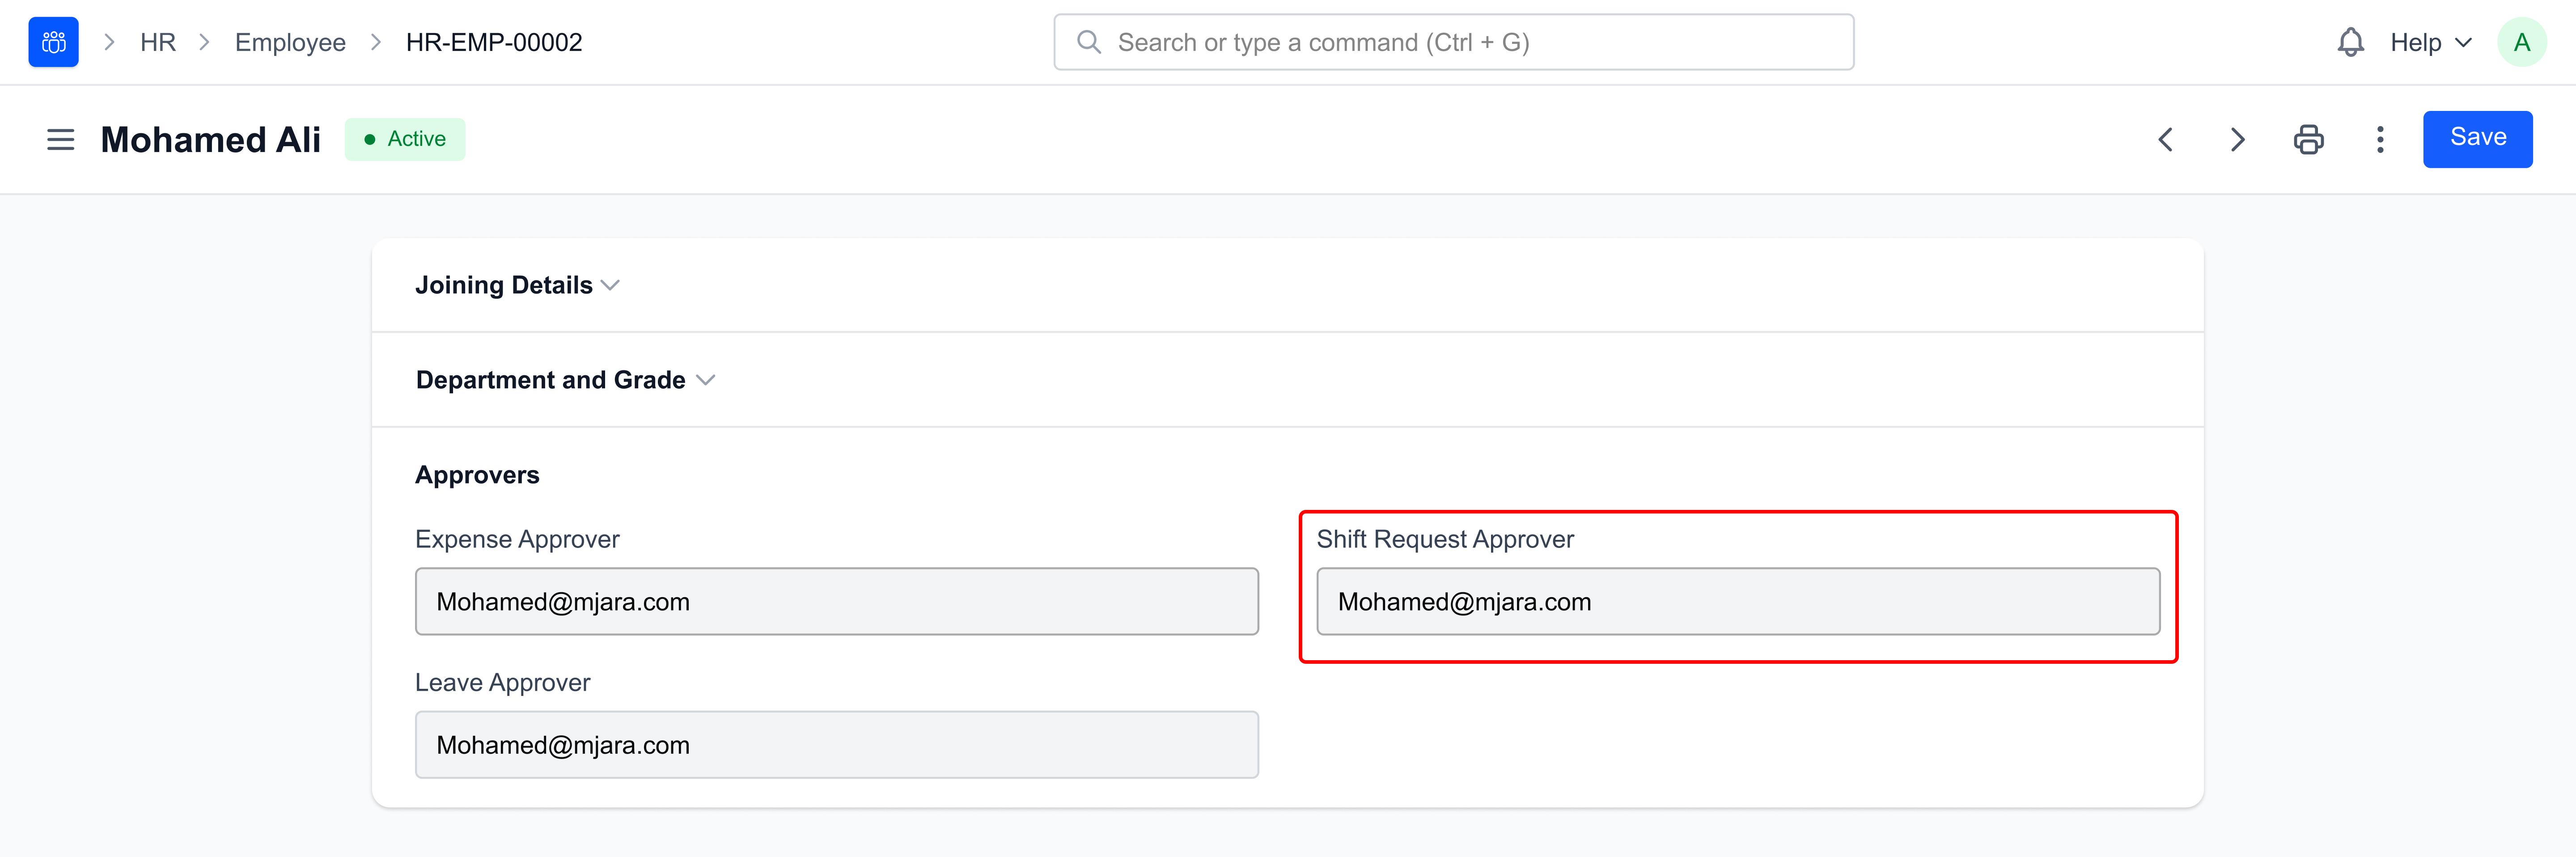The width and height of the screenshot is (2576, 857).
Task: Click the Active status badge
Action: click(x=405, y=139)
